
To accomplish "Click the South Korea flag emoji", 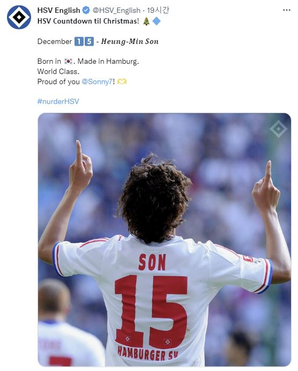I will point(69,61).
